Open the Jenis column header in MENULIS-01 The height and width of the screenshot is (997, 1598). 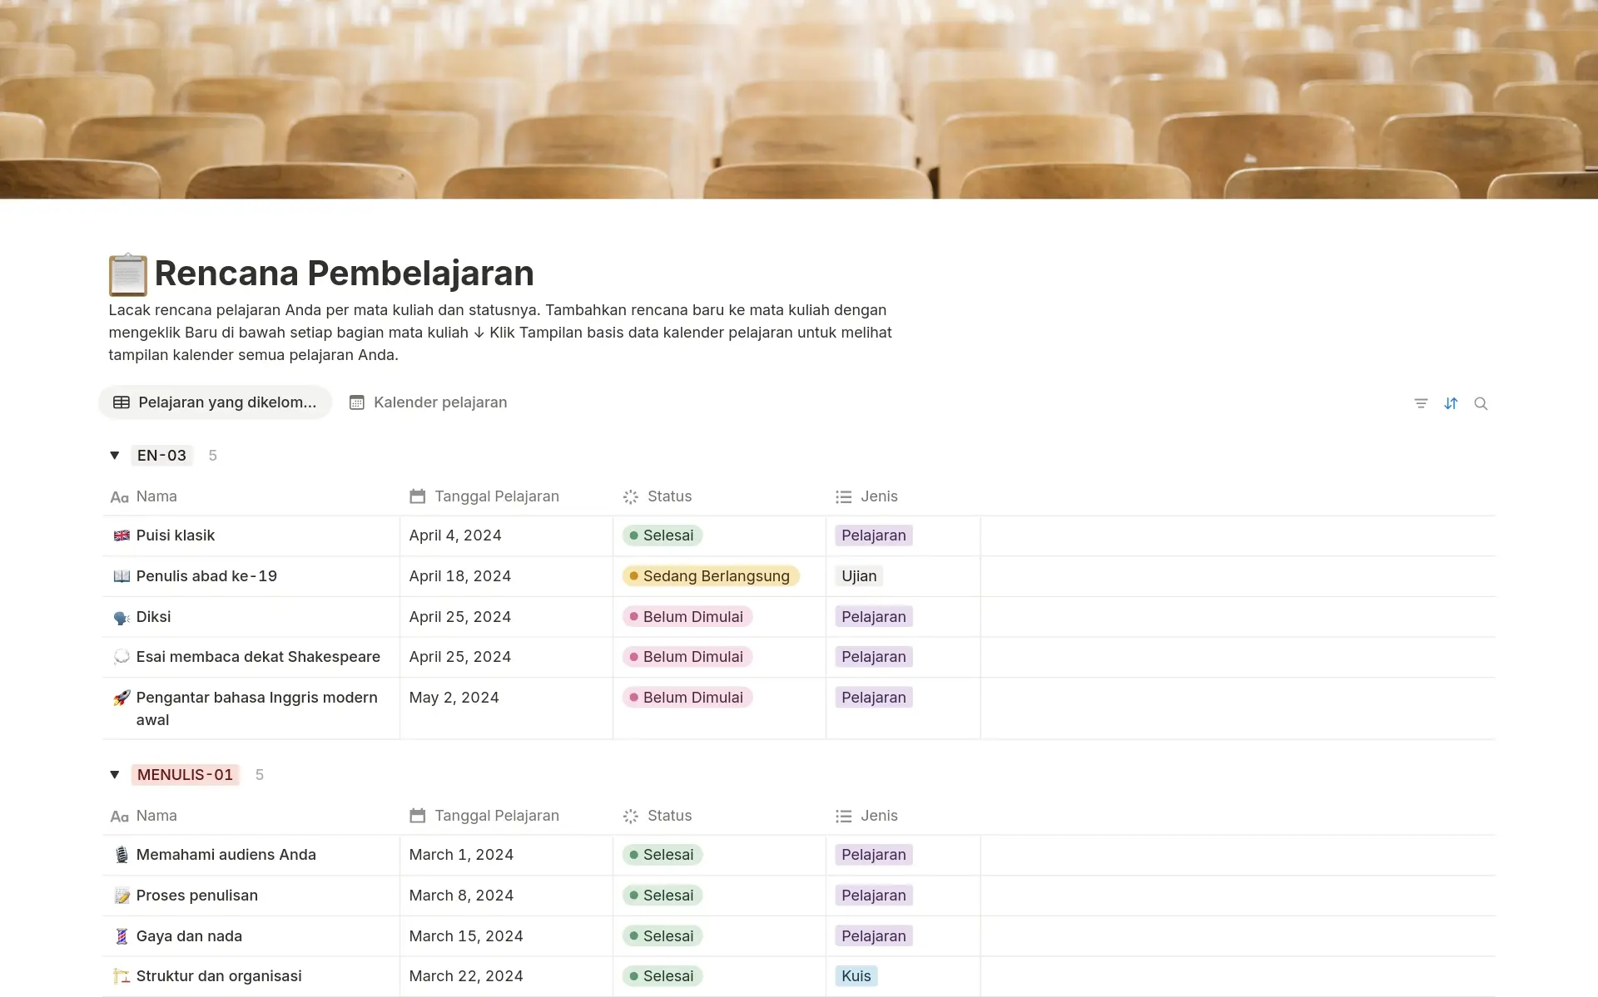pos(878,816)
